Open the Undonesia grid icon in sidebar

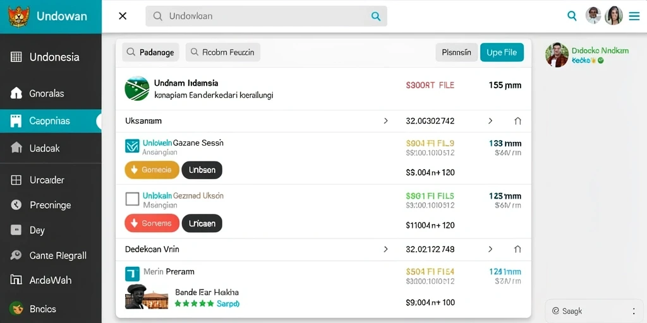click(x=16, y=57)
